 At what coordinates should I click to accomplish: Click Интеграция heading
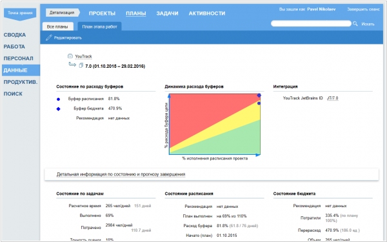pyautogui.click(x=285, y=86)
